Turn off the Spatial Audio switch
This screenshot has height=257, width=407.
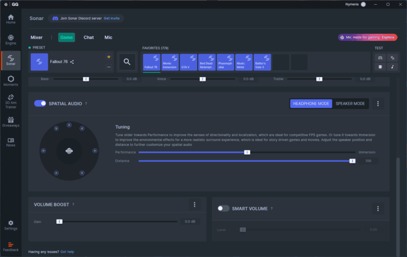[40, 104]
